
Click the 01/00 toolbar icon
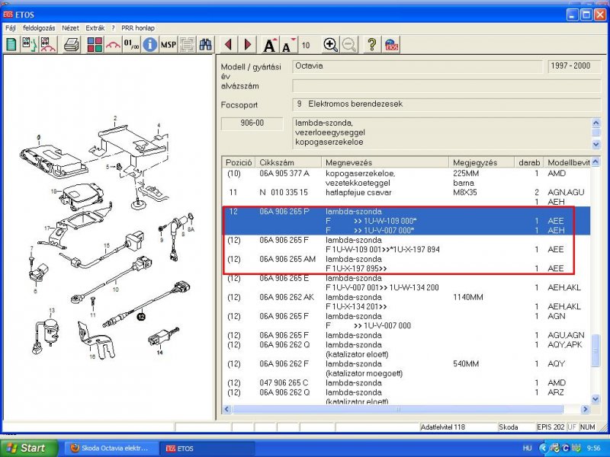[x=131, y=45]
